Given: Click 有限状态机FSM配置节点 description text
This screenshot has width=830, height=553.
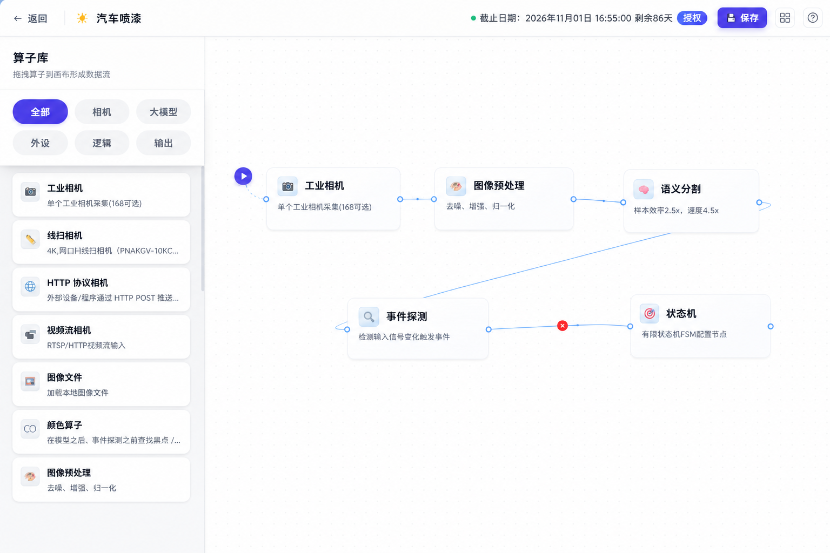Looking at the screenshot, I should click(x=684, y=334).
